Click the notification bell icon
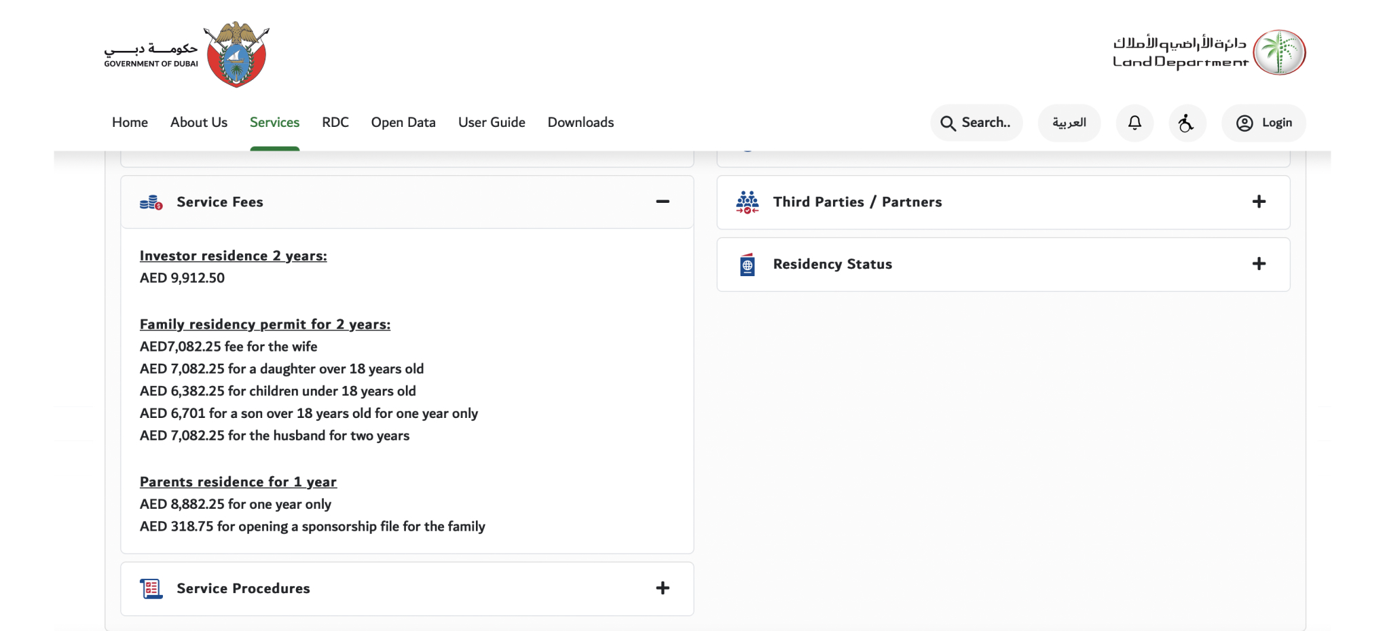 (x=1134, y=123)
